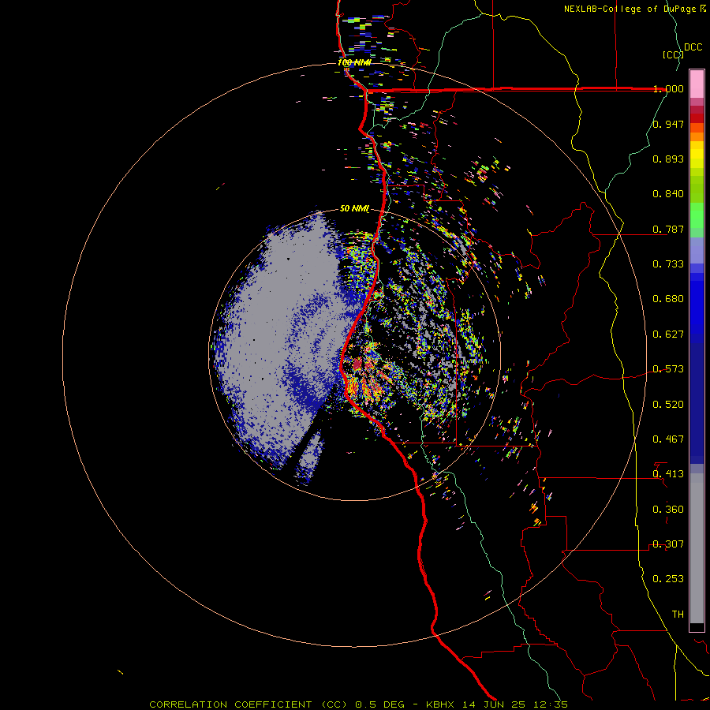710x710 pixels.
Task: Pick the black TH segment at color bar bottom
Action: point(697,626)
